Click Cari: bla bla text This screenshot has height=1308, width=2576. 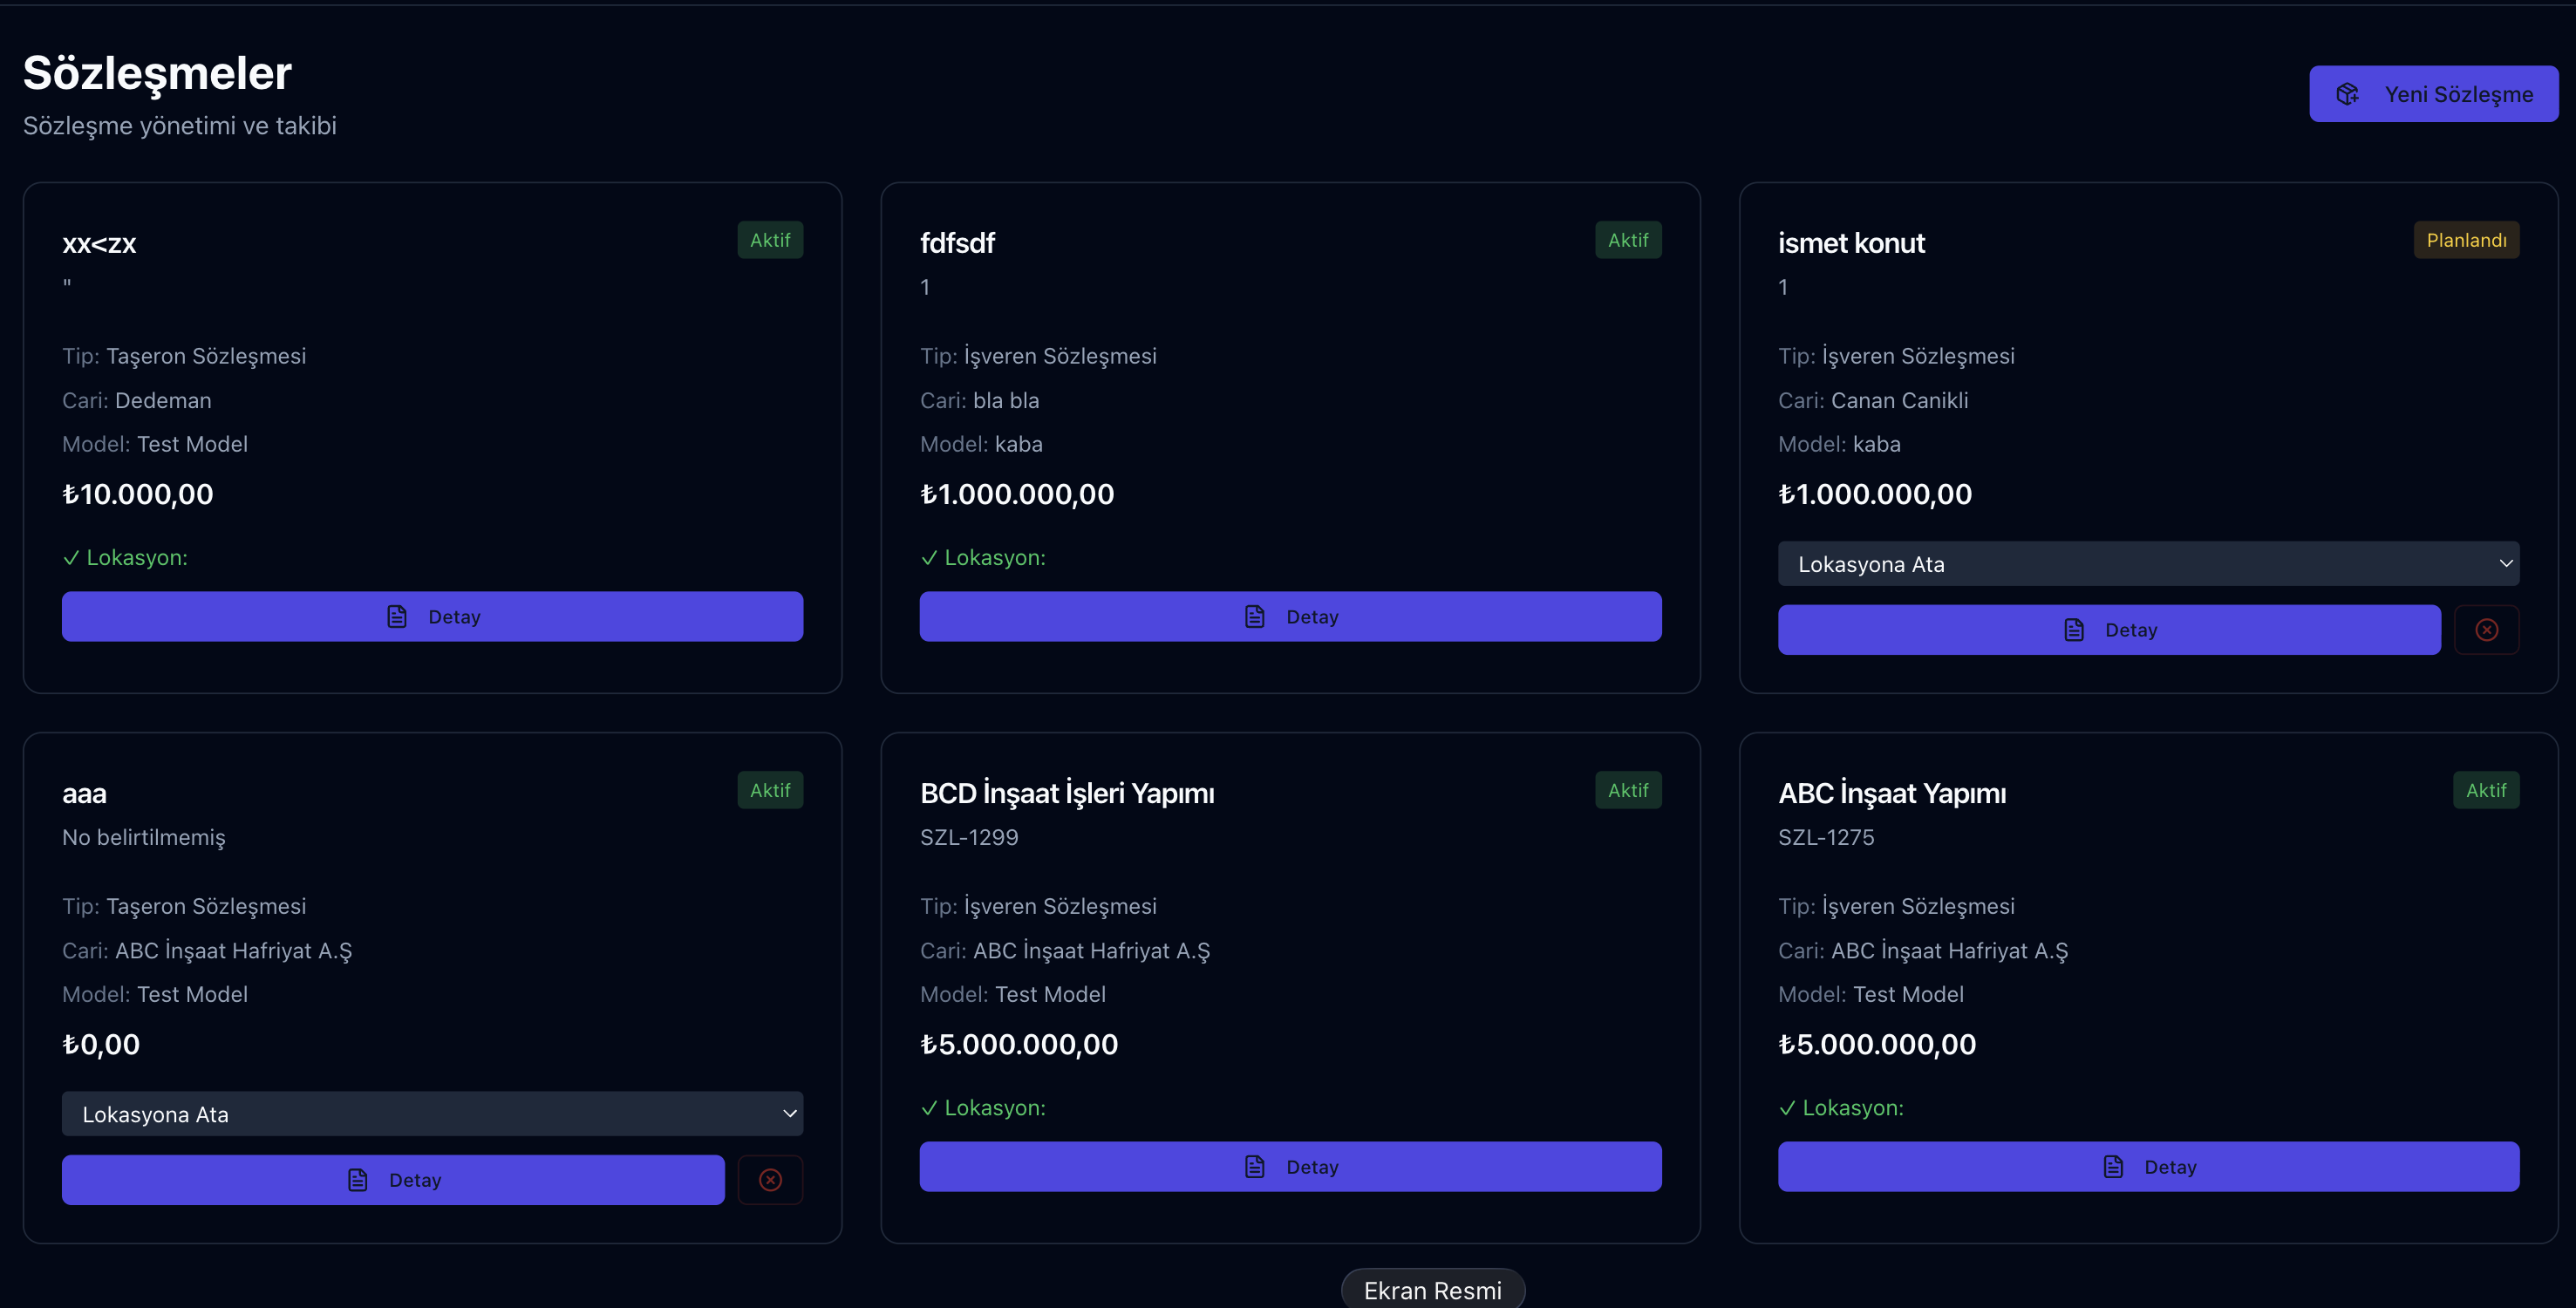point(979,401)
